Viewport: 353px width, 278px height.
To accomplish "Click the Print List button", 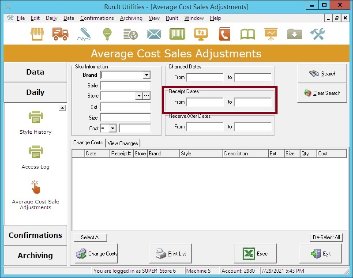I will click(x=171, y=253).
